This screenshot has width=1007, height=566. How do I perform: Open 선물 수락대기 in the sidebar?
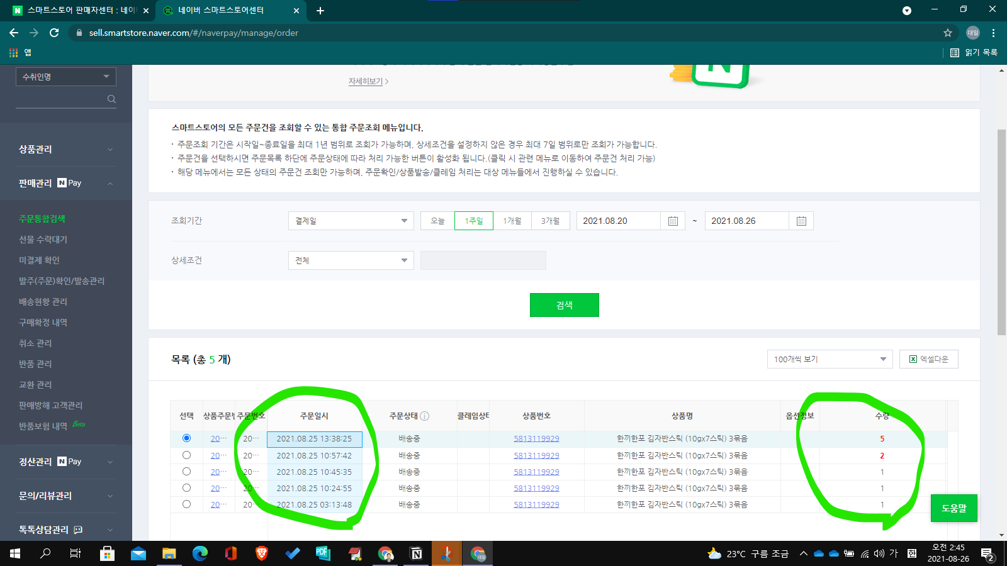click(43, 239)
